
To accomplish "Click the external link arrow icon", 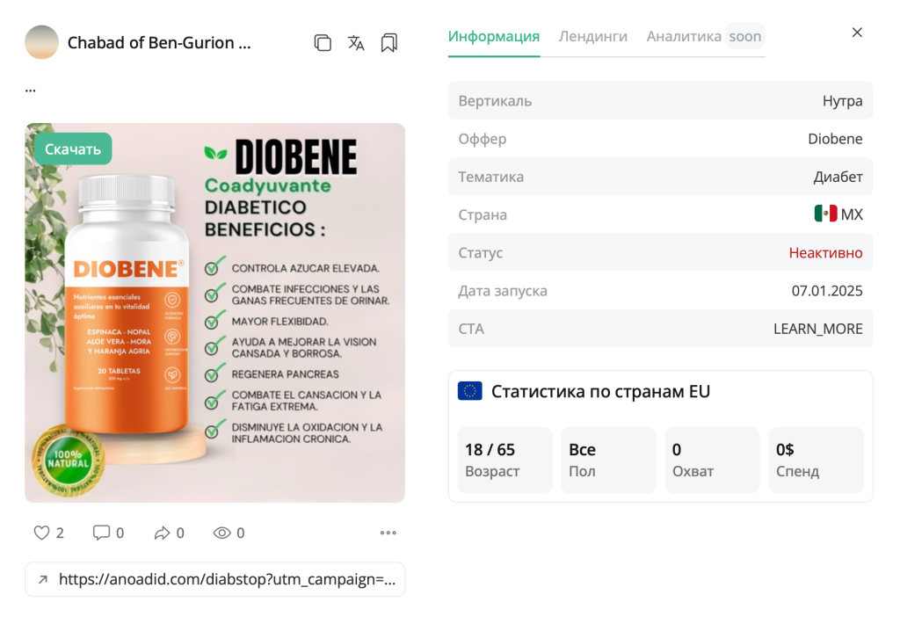I will click(x=42, y=580).
